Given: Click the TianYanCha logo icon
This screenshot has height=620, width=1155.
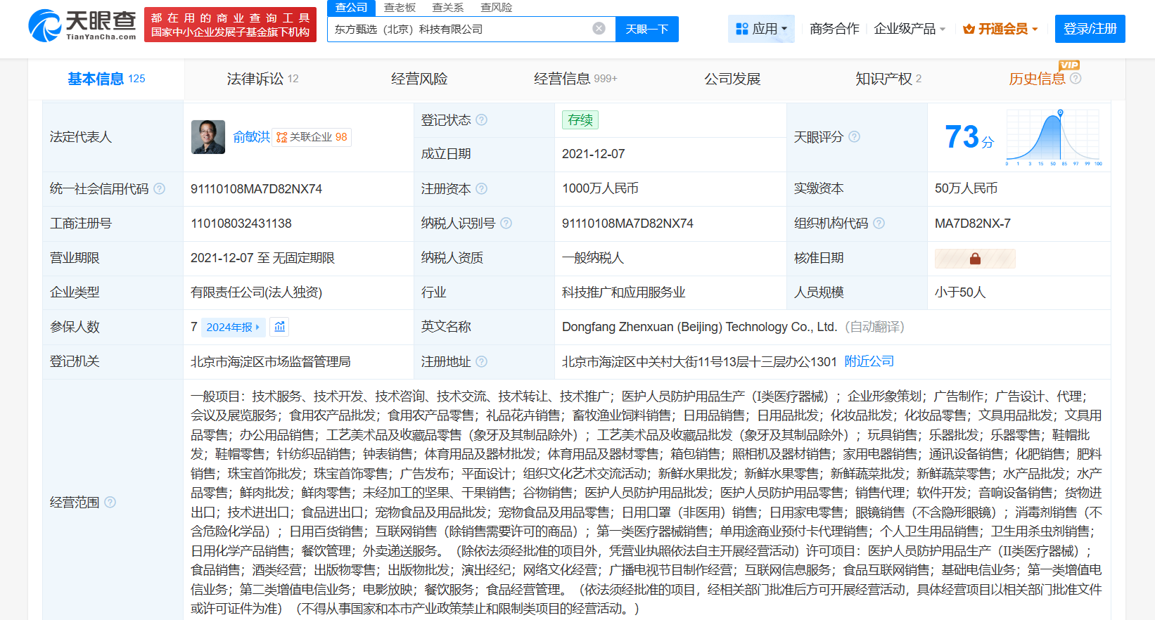Looking at the screenshot, I should 45,26.
